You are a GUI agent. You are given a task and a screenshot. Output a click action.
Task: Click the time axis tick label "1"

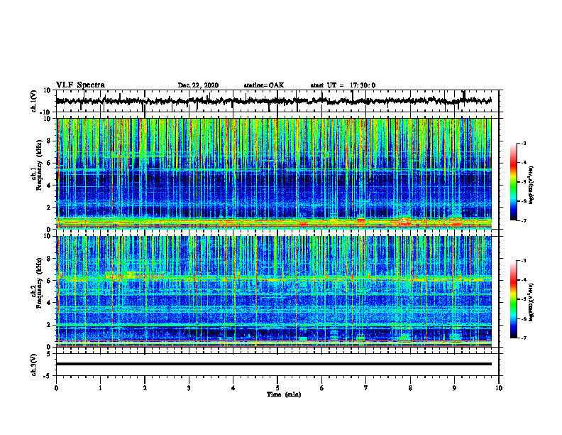click(x=100, y=388)
